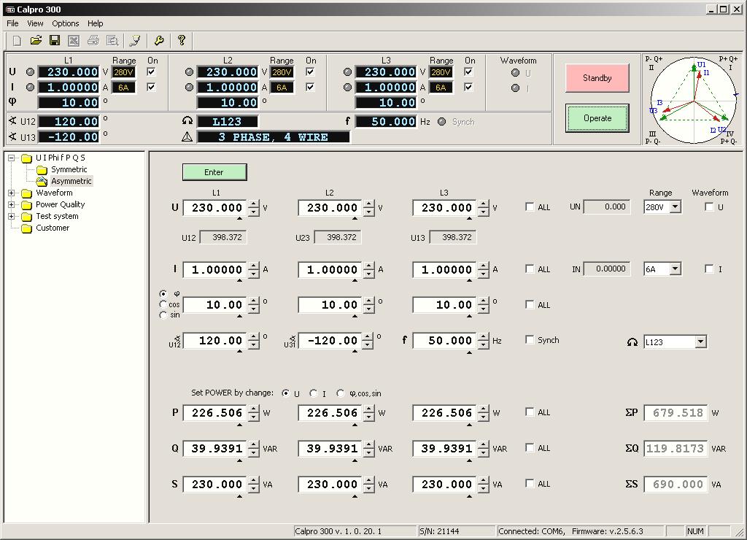Open the File menu
Image resolution: width=747 pixels, height=540 pixels.
12,23
